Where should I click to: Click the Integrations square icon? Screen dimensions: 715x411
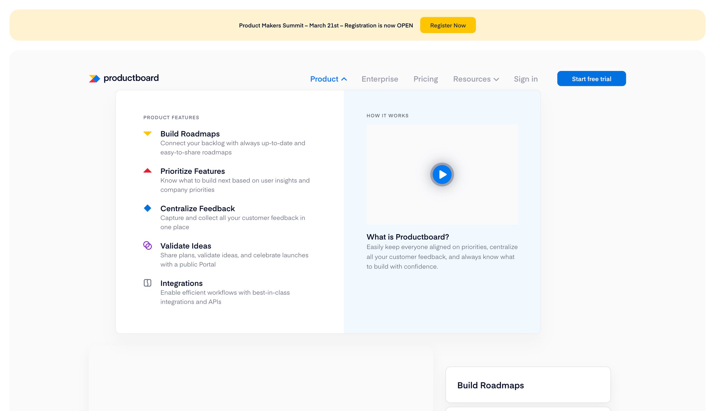(147, 283)
